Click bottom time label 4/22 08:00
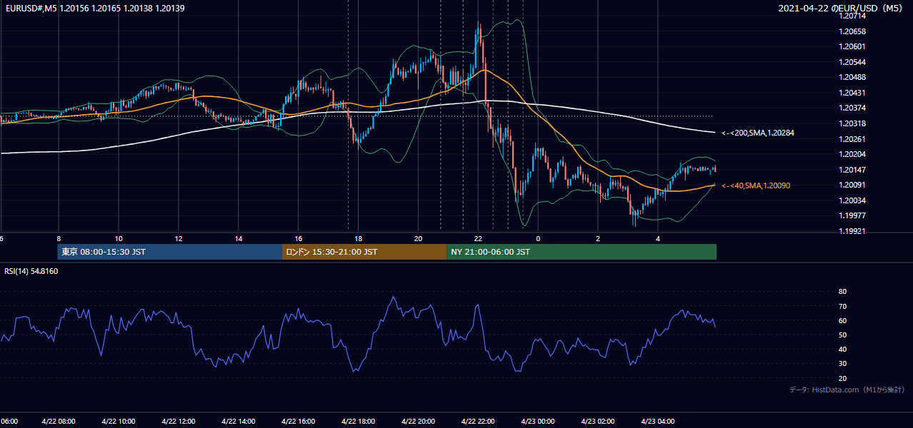The width and height of the screenshot is (913, 428). [x=59, y=422]
